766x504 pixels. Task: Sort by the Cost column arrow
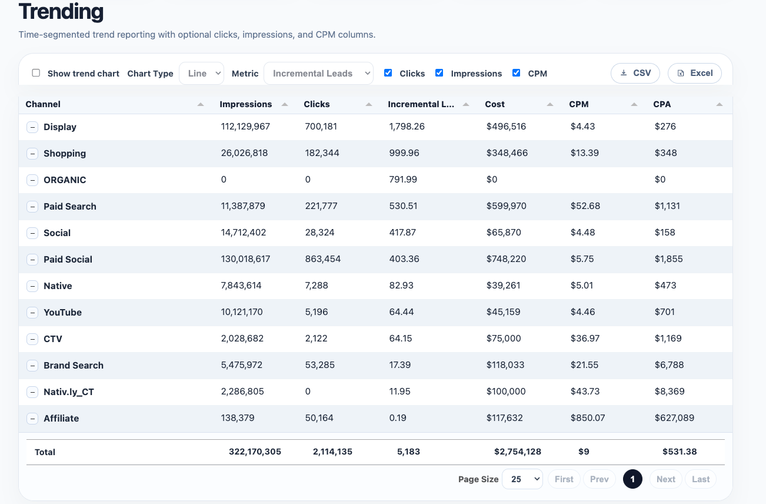(550, 104)
